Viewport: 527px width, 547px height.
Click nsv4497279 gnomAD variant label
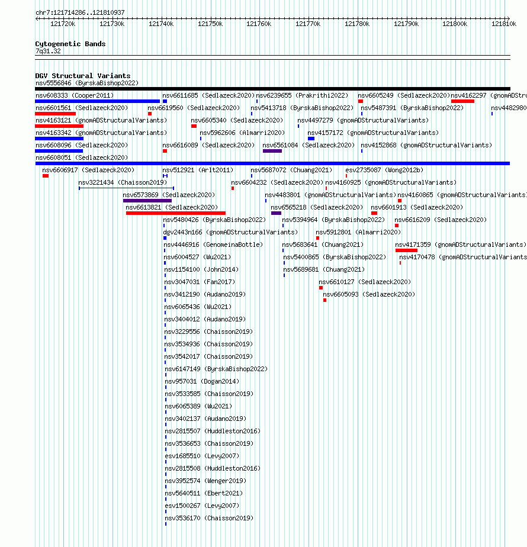click(363, 120)
